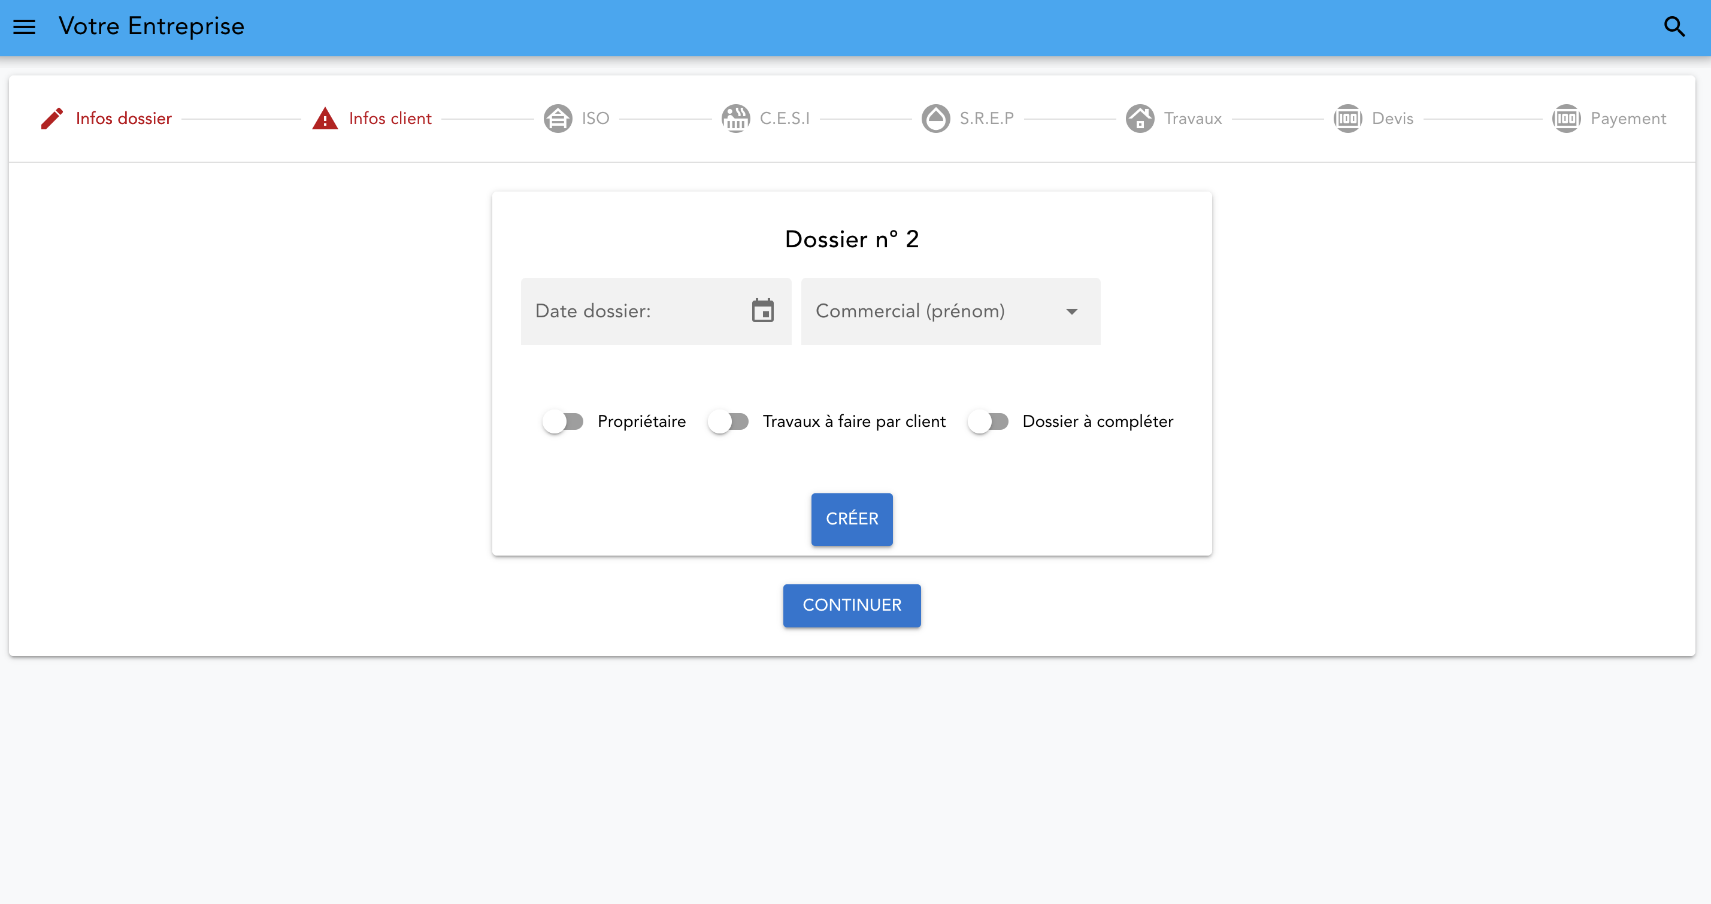Activate the Dossier à compléter switch
Screen dimensions: 1711x904
pyautogui.click(x=988, y=421)
